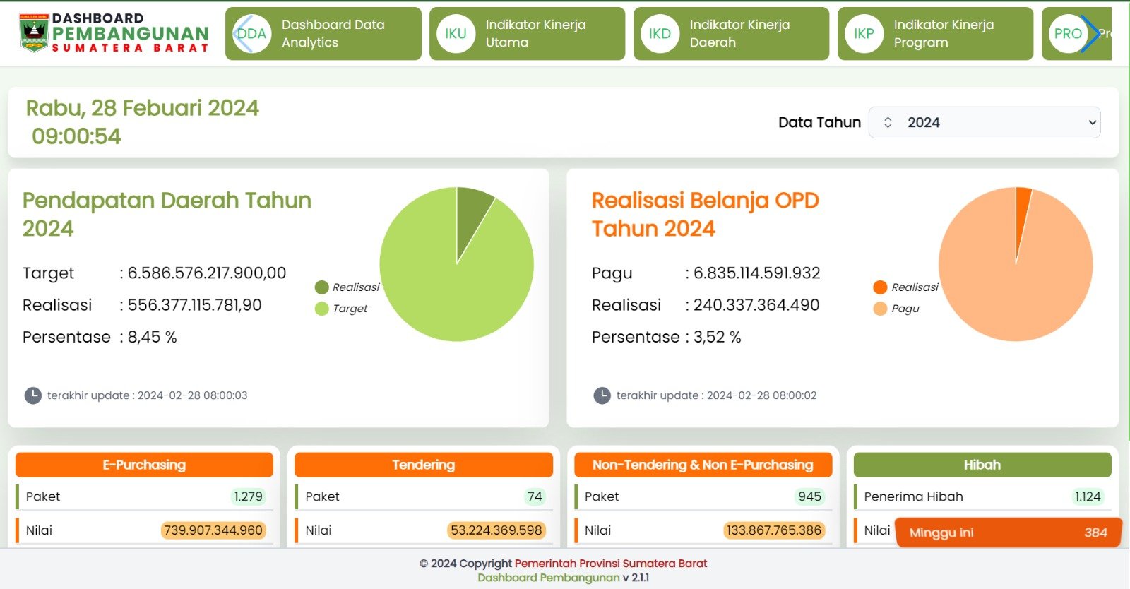
Task: Open Indikator Kinerja Daerah menu
Action: click(x=739, y=34)
